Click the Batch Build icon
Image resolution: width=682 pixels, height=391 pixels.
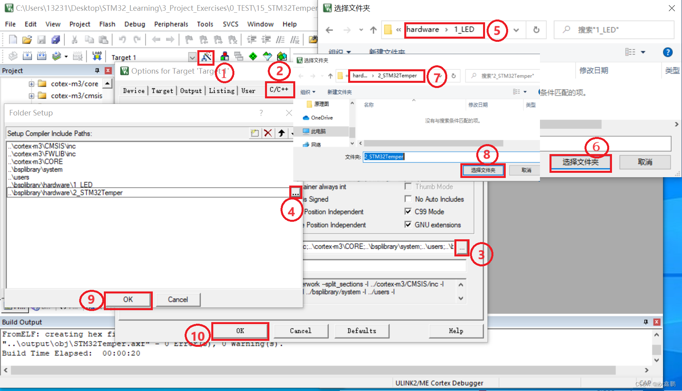[x=57, y=56]
